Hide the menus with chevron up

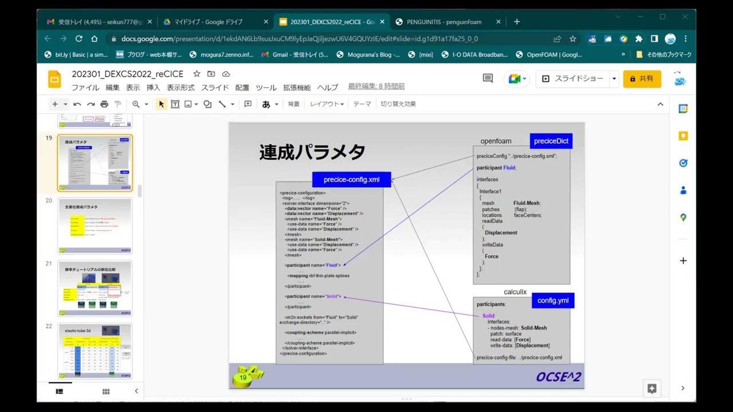click(x=660, y=104)
